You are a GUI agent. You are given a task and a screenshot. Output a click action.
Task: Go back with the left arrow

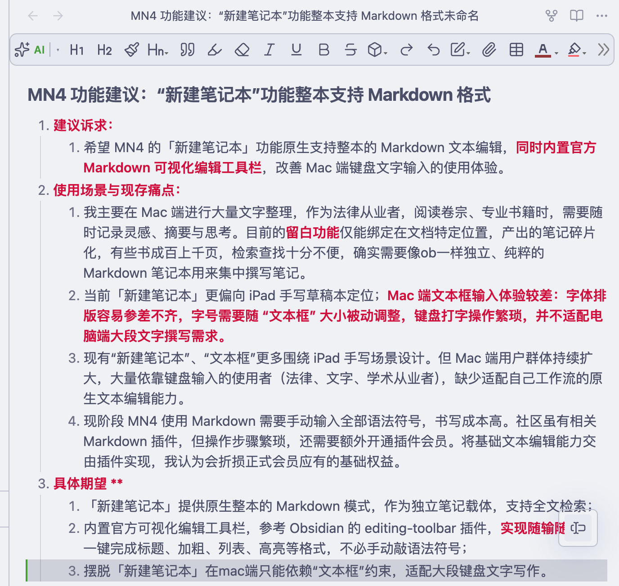[33, 16]
